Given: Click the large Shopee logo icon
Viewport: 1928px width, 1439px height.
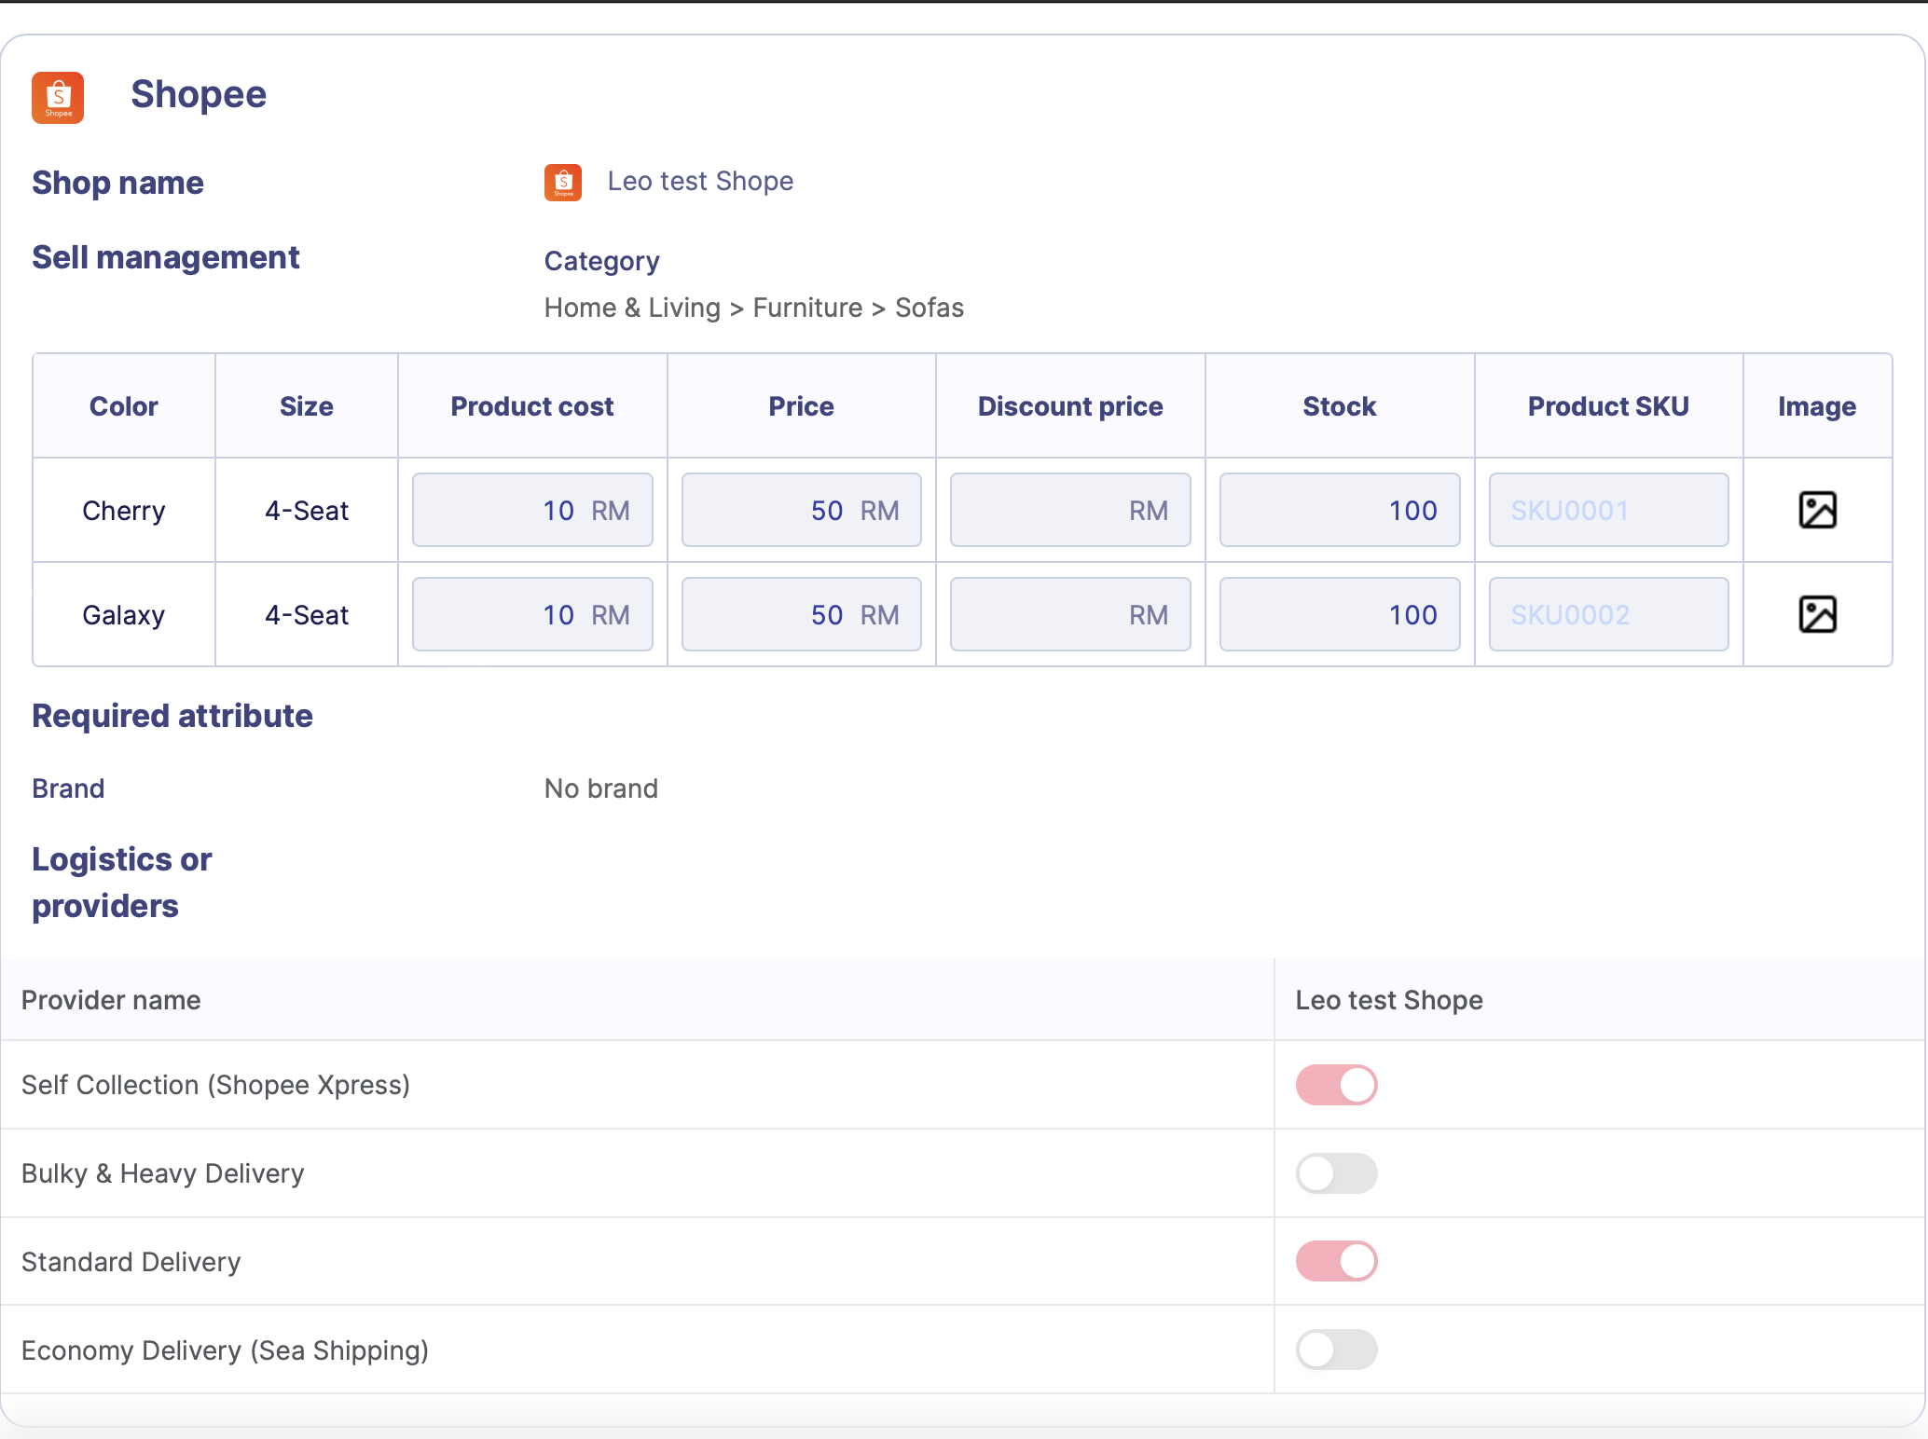Looking at the screenshot, I should [58, 97].
